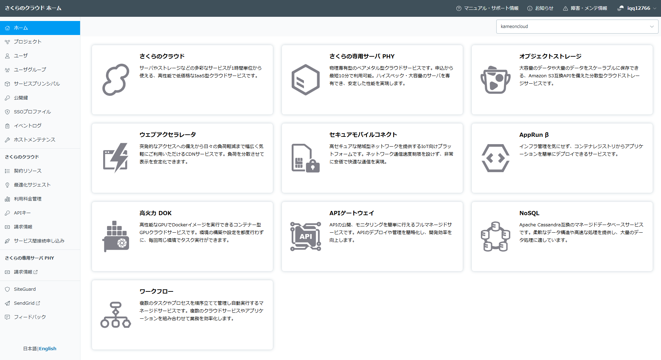This screenshot has height=360, width=661.
Task: Select APIキー in the sidebar
Action: click(x=40, y=213)
